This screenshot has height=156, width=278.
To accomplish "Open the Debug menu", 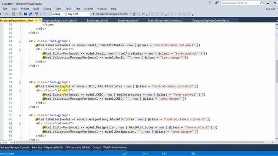I will pos(47,9).
